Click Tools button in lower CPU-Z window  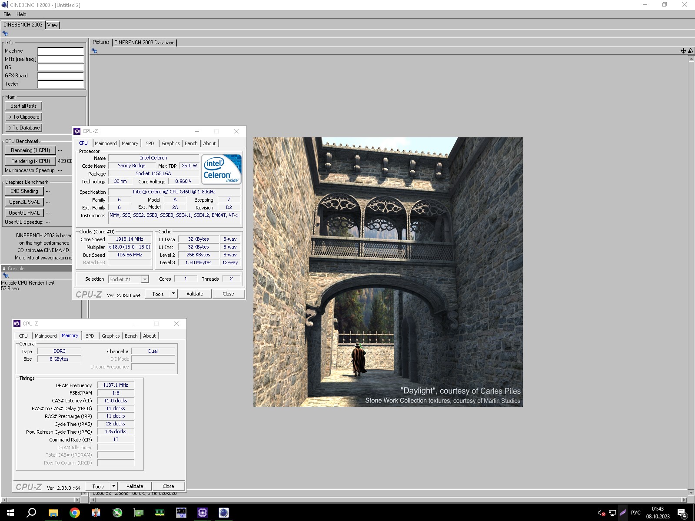(x=98, y=486)
